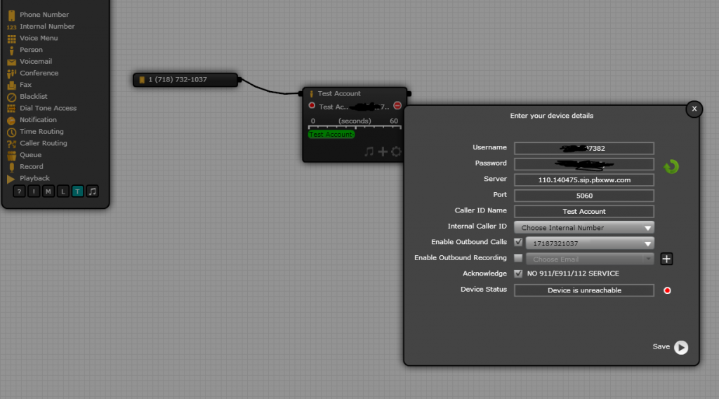
Task: Select the Phone Number icon in palette
Action: (11, 15)
